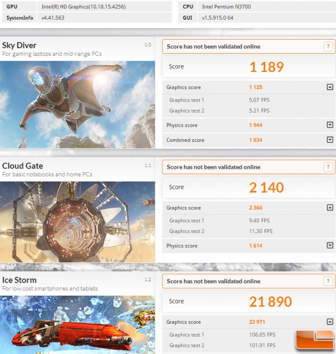Collapse Sky Diver Graphics score details
This screenshot has width=336, height=354.
(x=330, y=87)
